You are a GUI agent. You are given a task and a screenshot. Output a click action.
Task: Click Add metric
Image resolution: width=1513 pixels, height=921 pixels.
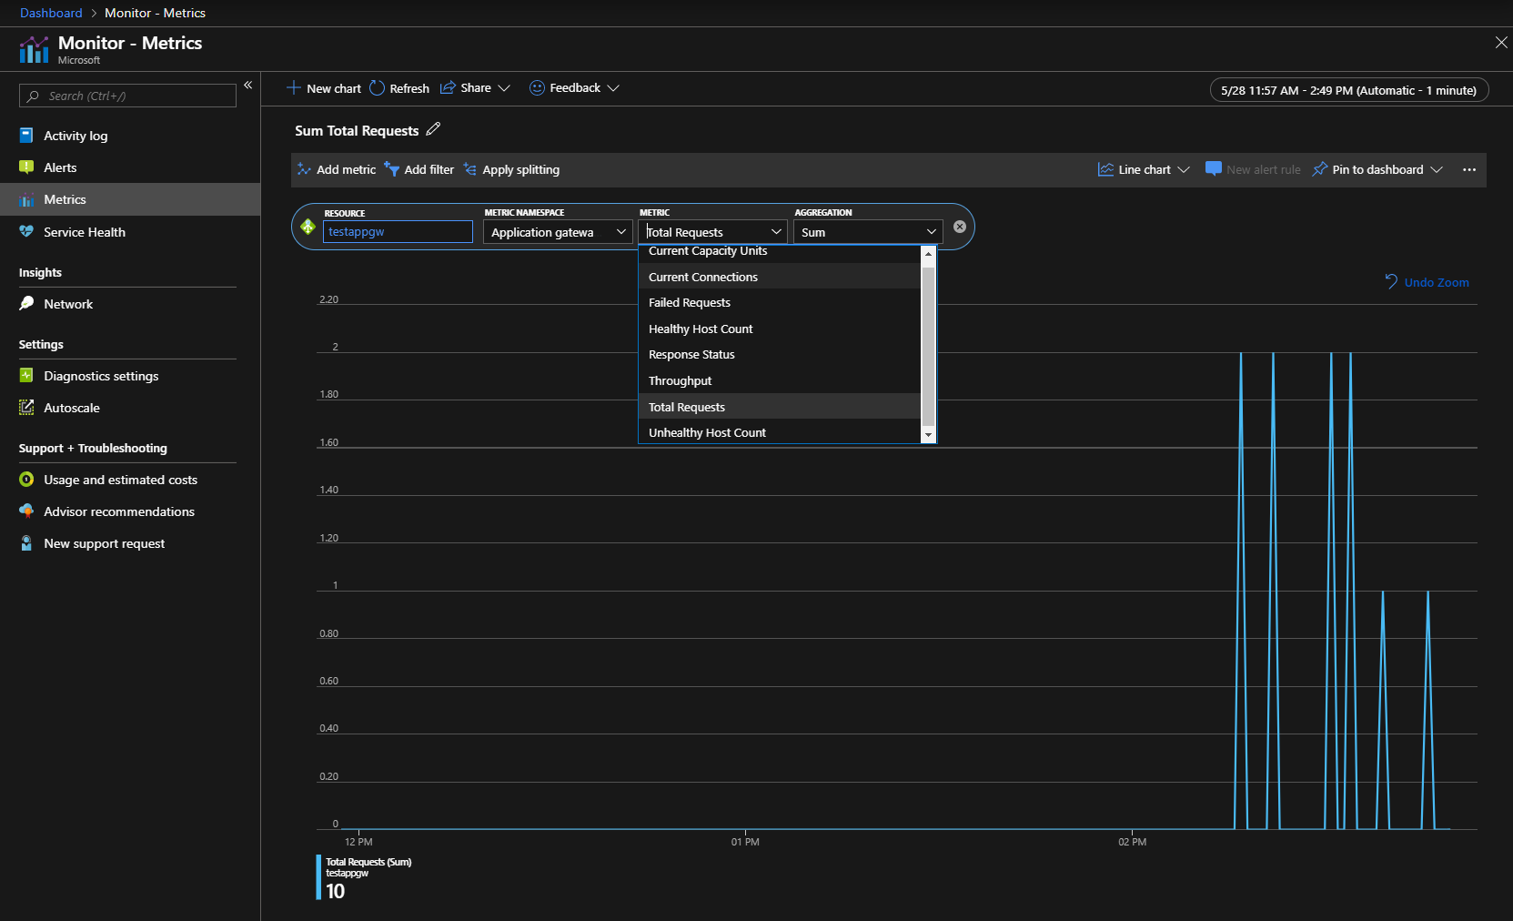(x=336, y=169)
